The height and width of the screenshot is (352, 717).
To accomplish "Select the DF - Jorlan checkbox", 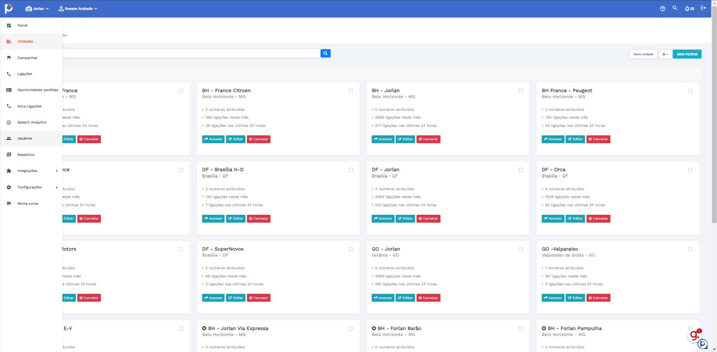I will pos(521,170).
